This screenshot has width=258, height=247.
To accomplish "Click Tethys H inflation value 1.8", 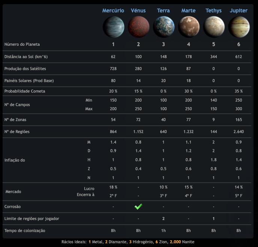I will [x=213, y=160].
